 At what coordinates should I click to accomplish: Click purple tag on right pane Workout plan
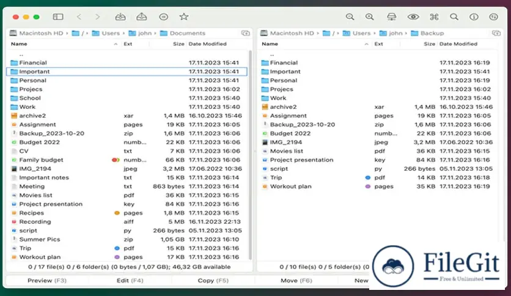point(367,187)
